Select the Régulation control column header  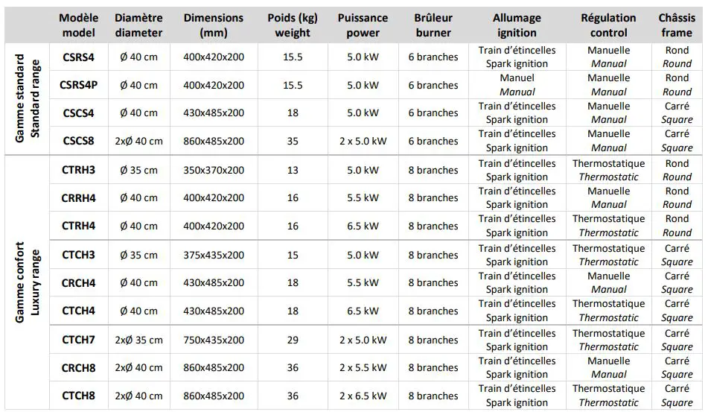[x=608, y=25]
